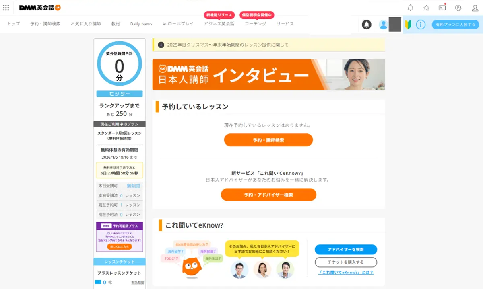This screenshot has width=483, height=289.
Task: Check DMM points via the P icon
Action: click(458, 8)
